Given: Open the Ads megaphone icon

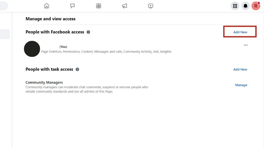Looking at the screenshot, I should (x=124, y=6).
